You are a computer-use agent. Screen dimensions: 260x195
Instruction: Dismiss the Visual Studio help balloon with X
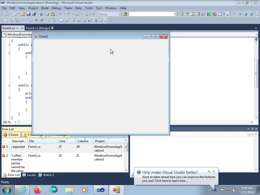point(214,171)
